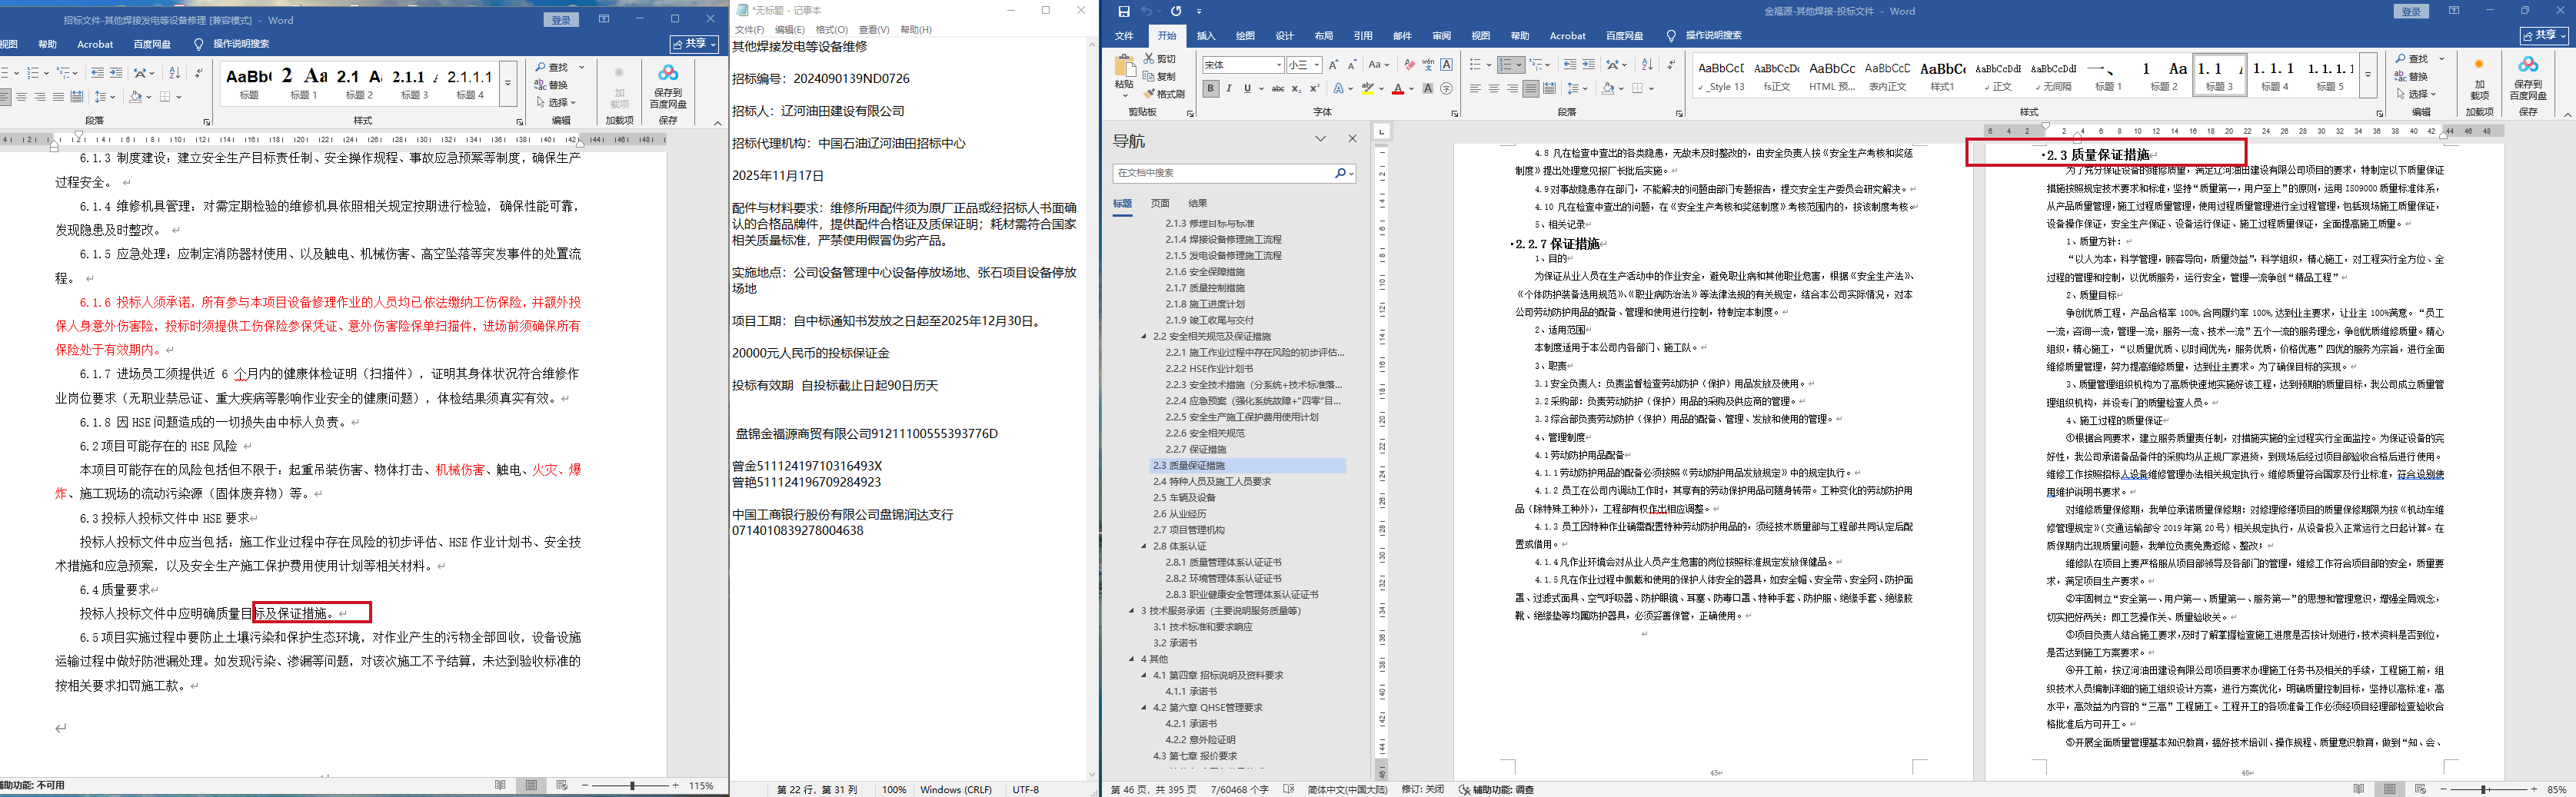Collapse the 3 技术服务承诺 navigation node
Viewport: 2576px width, 797px height.
[x=1132, y=611]
